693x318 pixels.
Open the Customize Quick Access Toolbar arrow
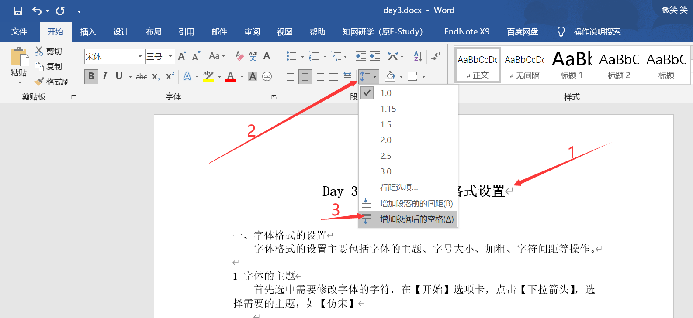tap(79, 11)
